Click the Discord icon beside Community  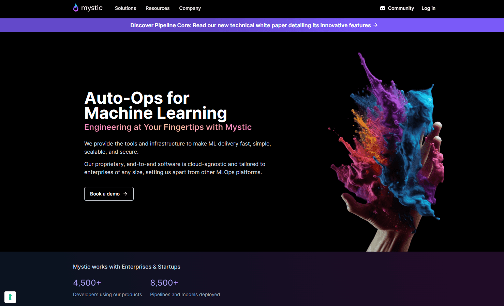click(x=383, y=8)
